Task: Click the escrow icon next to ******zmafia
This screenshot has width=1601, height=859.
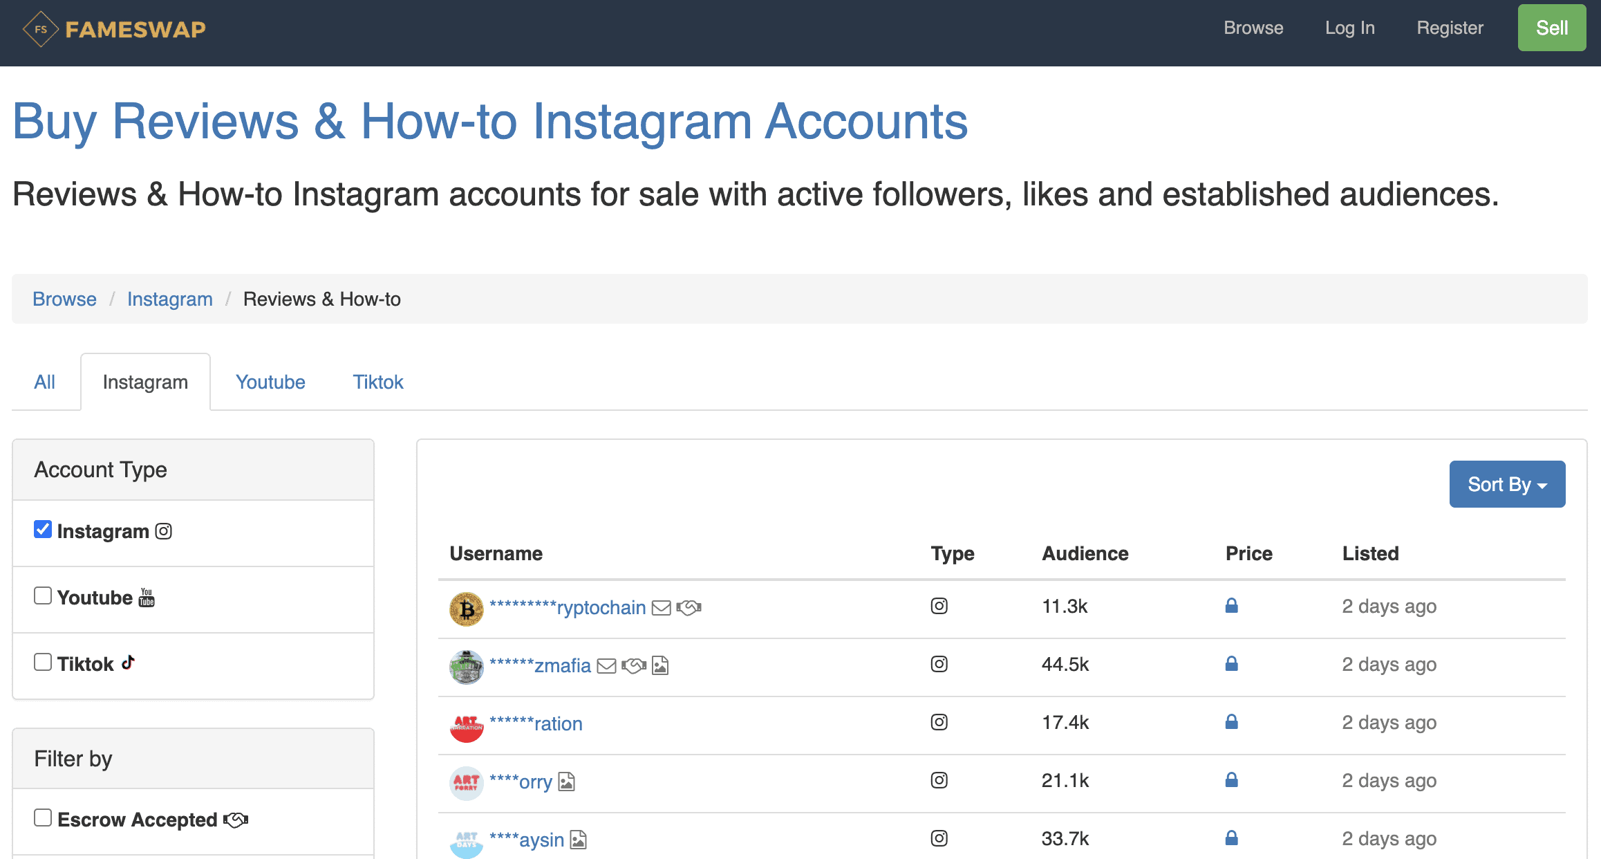Action: point(635,665)
